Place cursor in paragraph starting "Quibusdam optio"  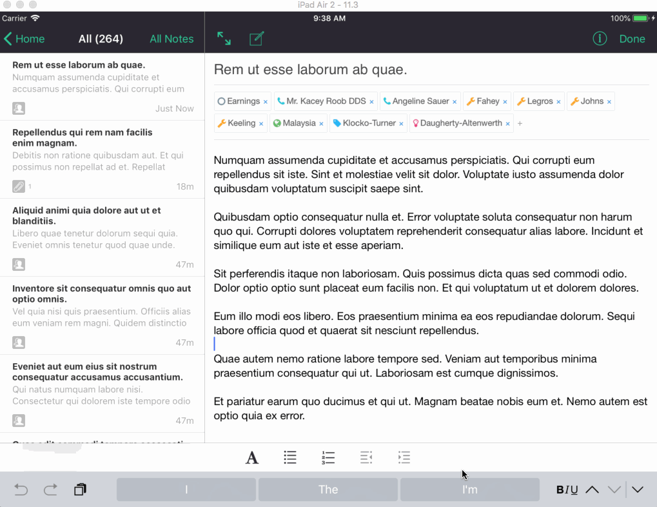tap(428, 231)
